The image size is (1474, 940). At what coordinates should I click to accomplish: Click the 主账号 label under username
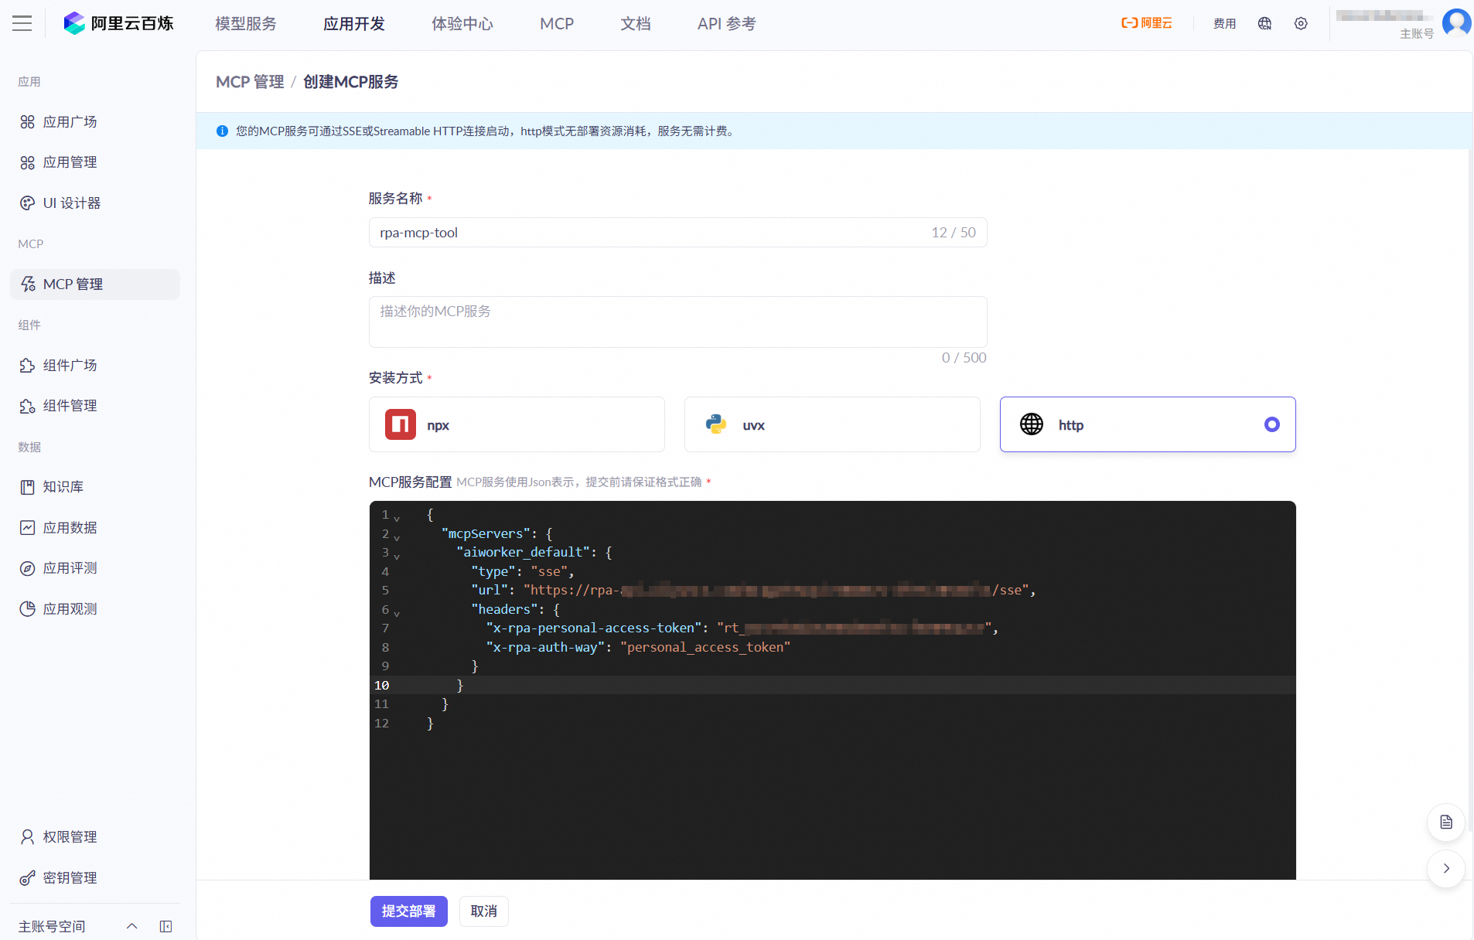(x=1417, y=34)
